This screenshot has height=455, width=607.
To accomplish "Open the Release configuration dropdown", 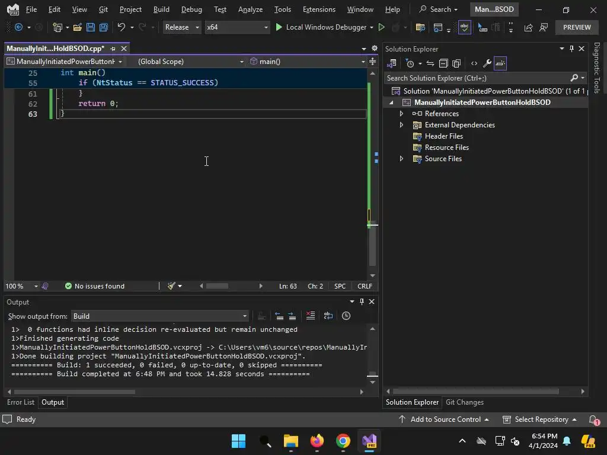I will (182, 27).
